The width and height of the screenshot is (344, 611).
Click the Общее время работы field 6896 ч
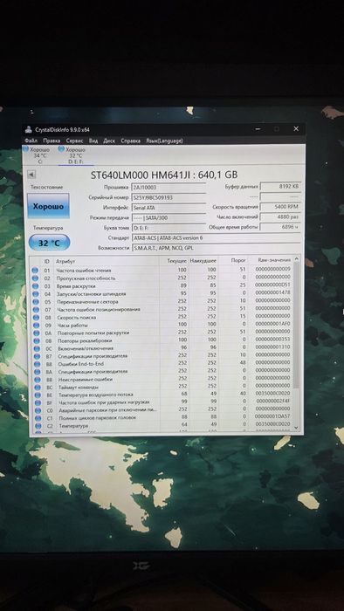pos(280,227)
